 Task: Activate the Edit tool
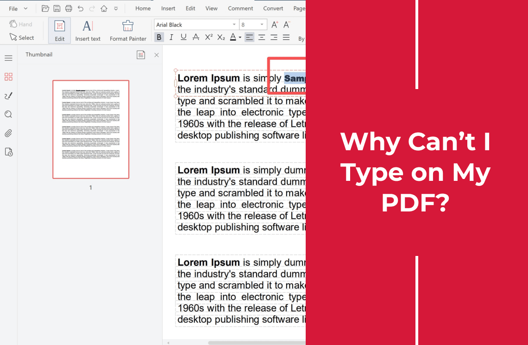tap(60, 30)
